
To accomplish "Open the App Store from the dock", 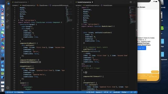I will 2,36.
